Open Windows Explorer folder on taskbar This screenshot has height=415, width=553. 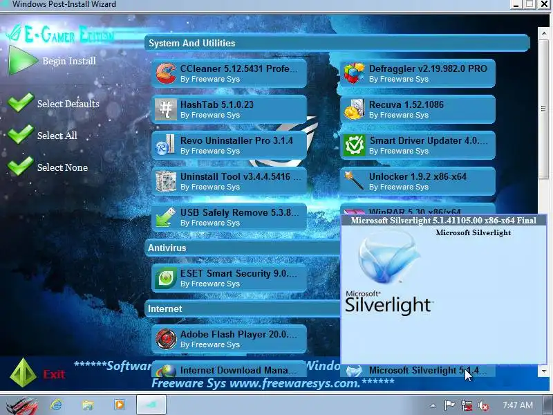tap(88, 405)
